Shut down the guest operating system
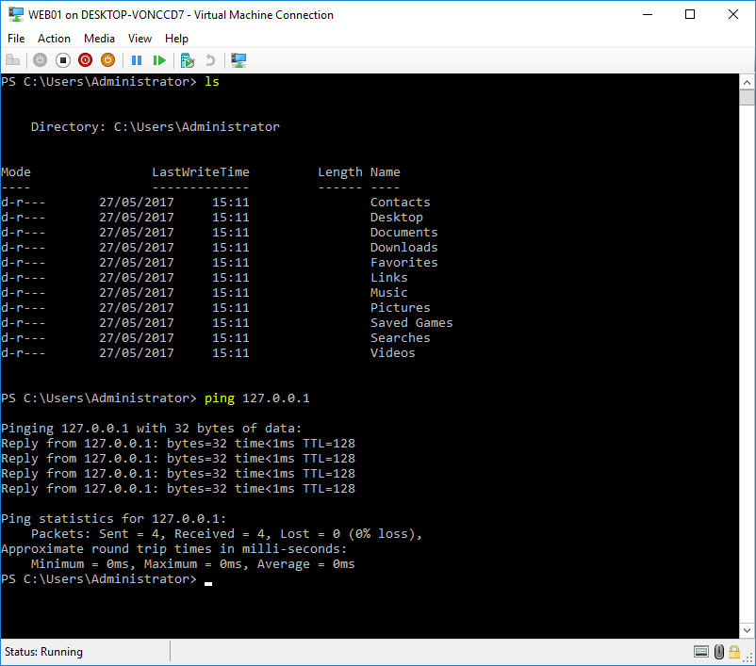This screenshot has width=756, height=666. click(x=85, y=59)
